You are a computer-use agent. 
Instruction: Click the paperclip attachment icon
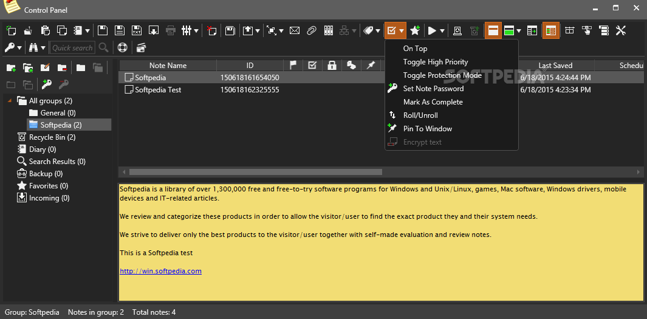(312, 30)
